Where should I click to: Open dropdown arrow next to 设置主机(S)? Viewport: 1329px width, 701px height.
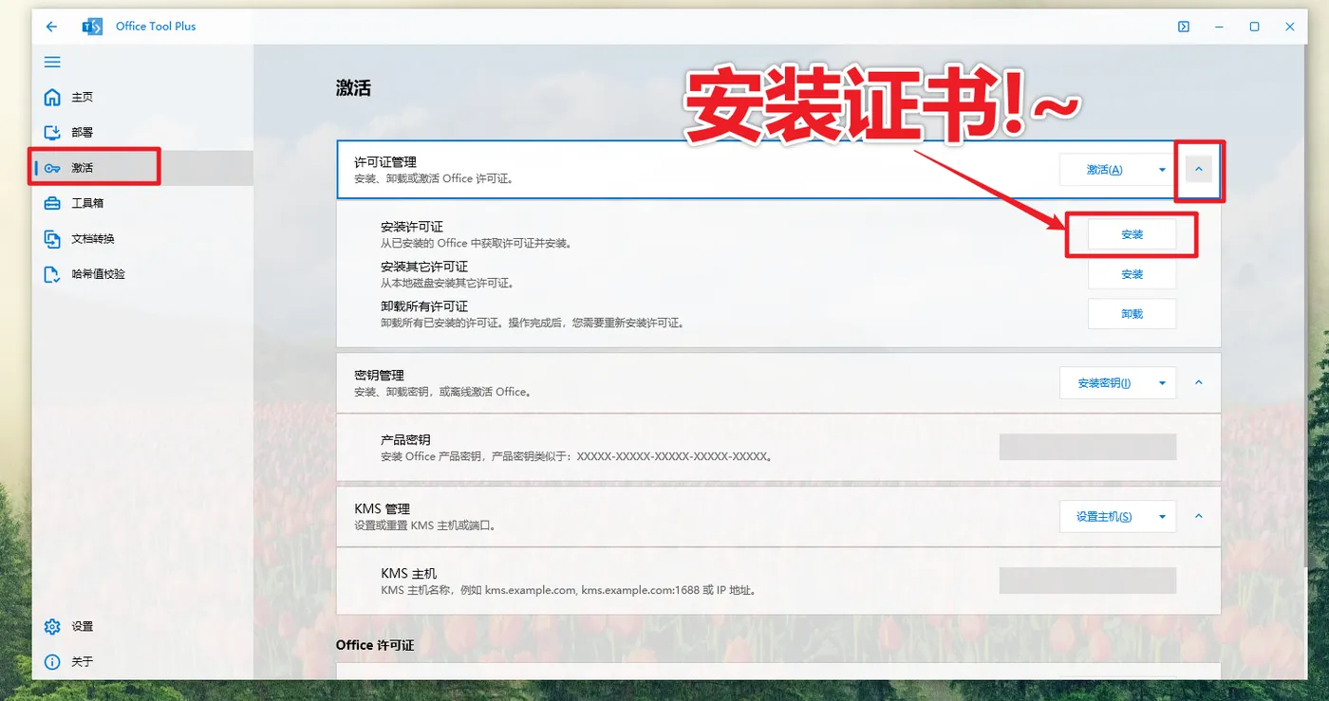pos(1162,517)
